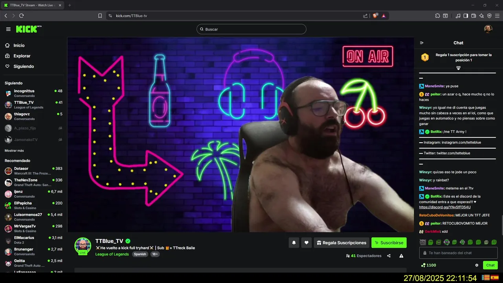Share the stream with the share icon
Screen dimensions: 503x283
[x=389, y=256]
